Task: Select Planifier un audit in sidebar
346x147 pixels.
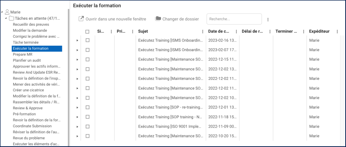Action: [x=26, y=61]
